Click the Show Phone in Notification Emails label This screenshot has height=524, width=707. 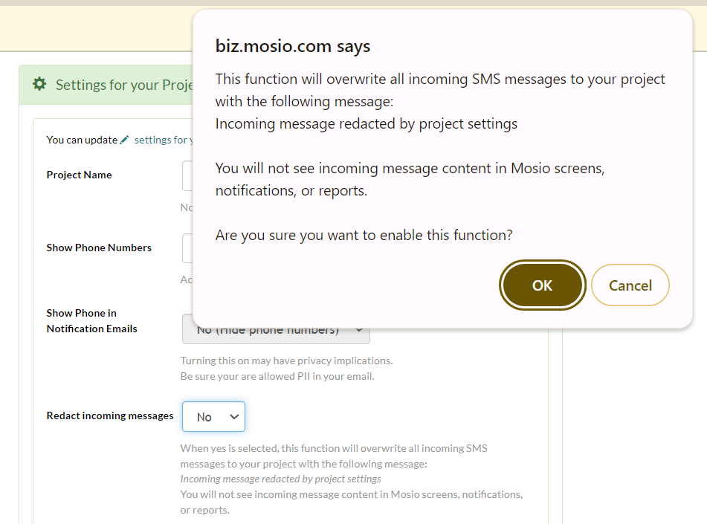pyautogui.click(x=91, y=320)
